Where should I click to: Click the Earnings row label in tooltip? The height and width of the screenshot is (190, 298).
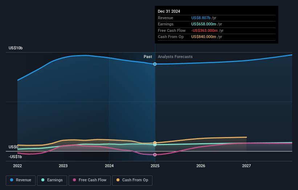point(166,24)
